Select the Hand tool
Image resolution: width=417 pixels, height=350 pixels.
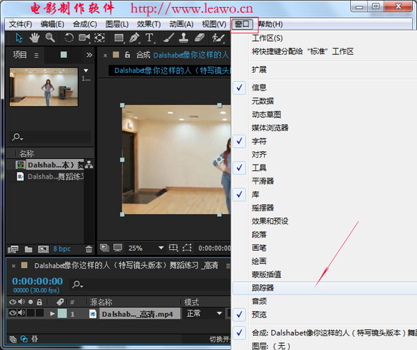point(34,38)
